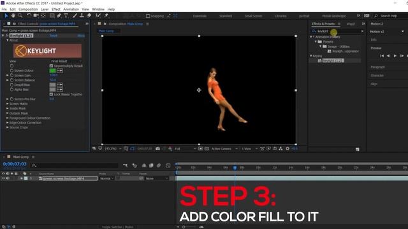Select the Unified Camera tool
The width and height of the screenshot is (408, 229).
36,16
